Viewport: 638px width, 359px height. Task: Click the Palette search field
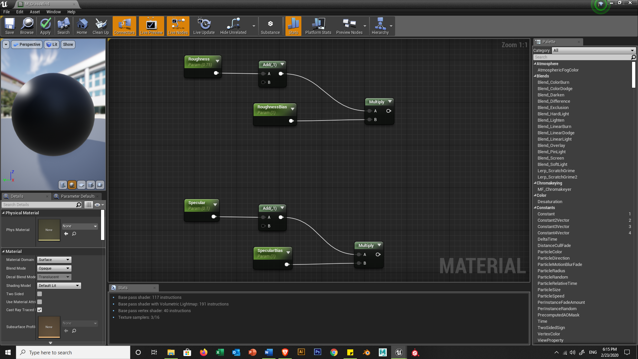pyautogui.click(x=582, y=57)
